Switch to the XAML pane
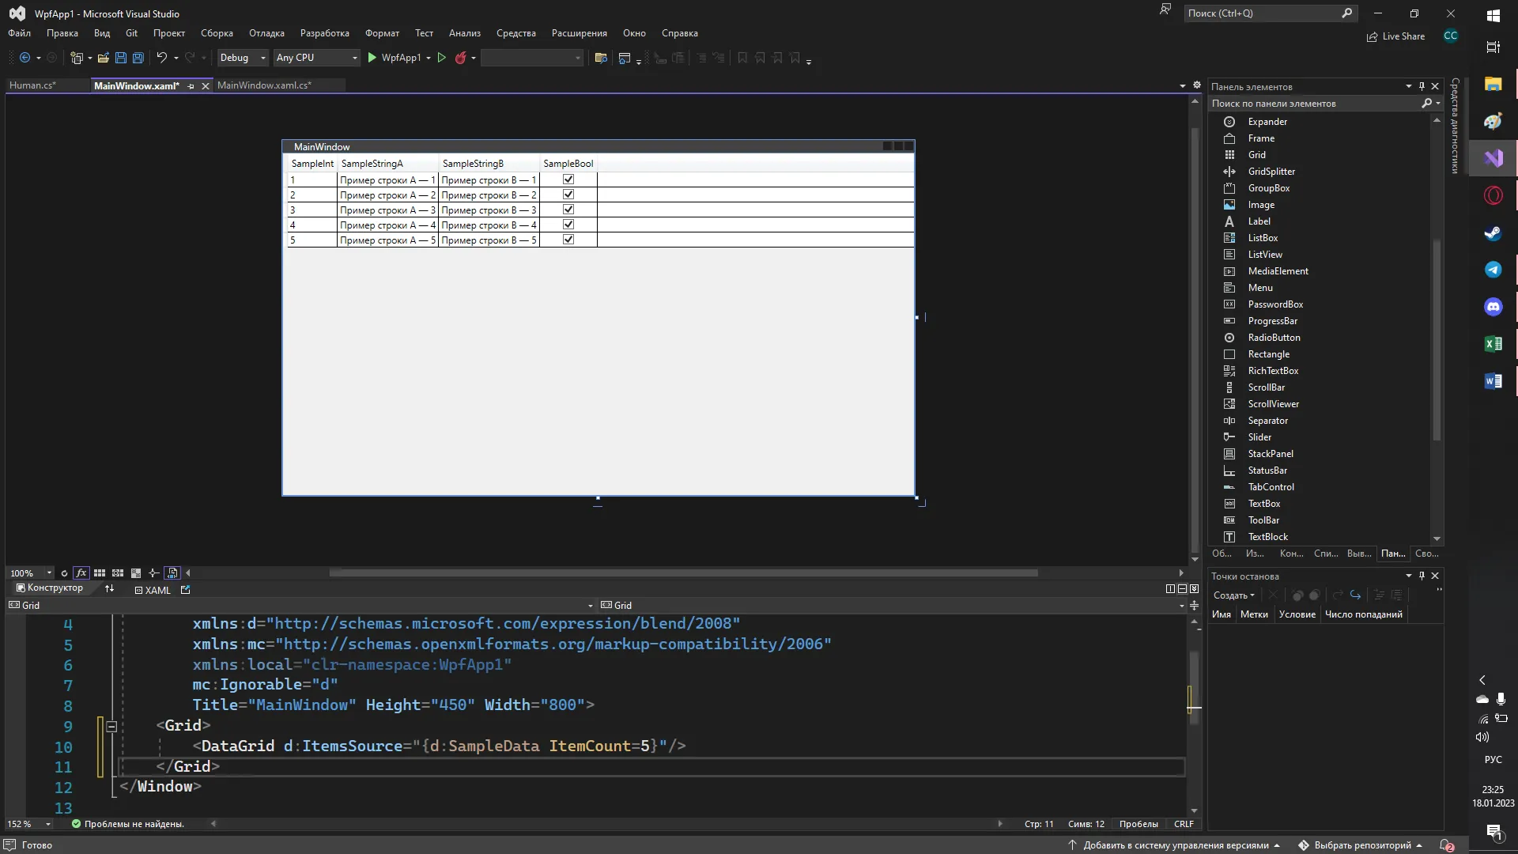1518x854 pixels. (153, 590)
